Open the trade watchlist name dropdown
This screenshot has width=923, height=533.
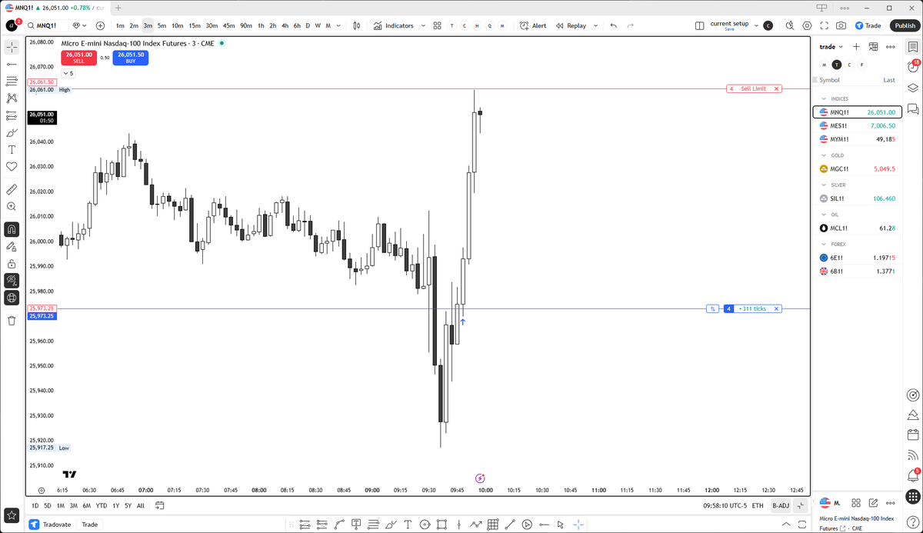831,46
